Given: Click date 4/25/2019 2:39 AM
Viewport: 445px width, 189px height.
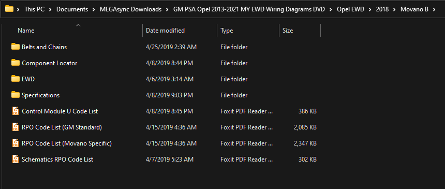Looking at the screenshot, I should click(x=171, y=47).
